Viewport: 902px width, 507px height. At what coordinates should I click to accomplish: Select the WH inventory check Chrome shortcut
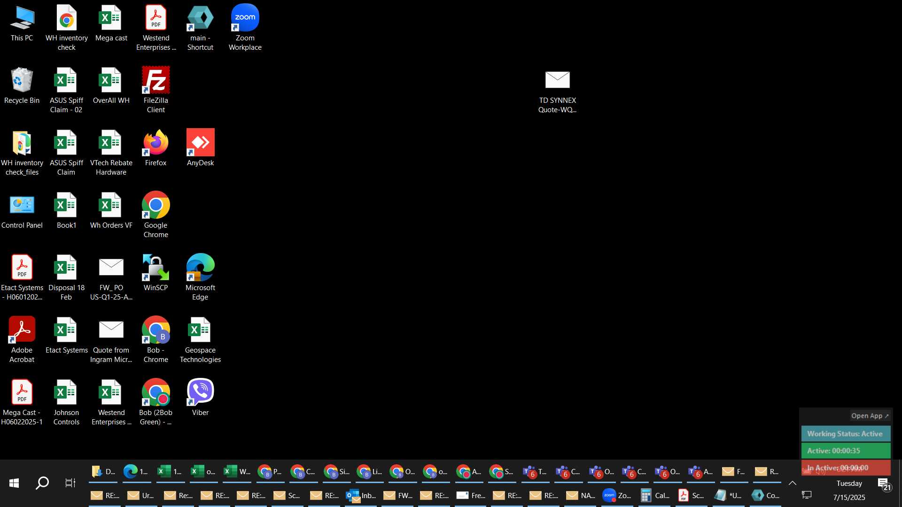tap(67, 27)
